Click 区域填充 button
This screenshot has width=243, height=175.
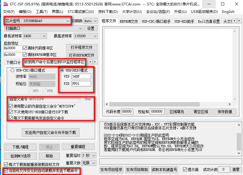(x=177, y=112)
